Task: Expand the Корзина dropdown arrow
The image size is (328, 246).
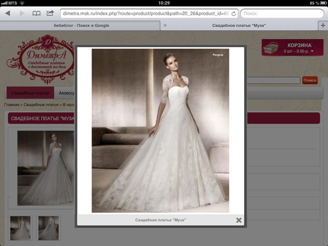Action: pos(312,51)
